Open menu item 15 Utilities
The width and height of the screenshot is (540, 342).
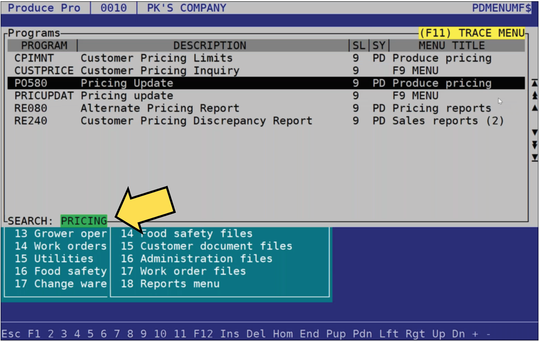tap(54, 258)
